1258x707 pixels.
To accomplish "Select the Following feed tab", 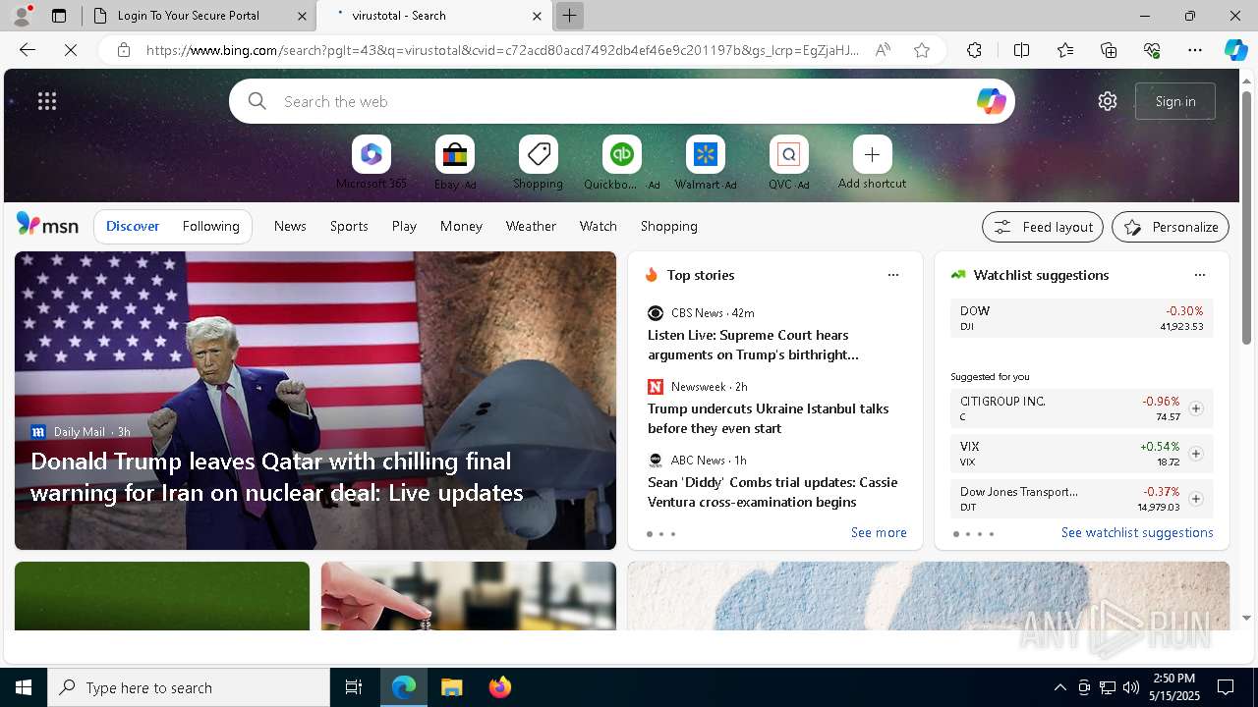I will click(x=210, y=226).
